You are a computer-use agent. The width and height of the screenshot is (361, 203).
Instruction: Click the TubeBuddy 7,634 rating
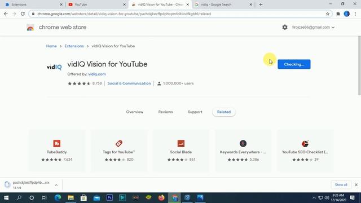tap(56, 160)
